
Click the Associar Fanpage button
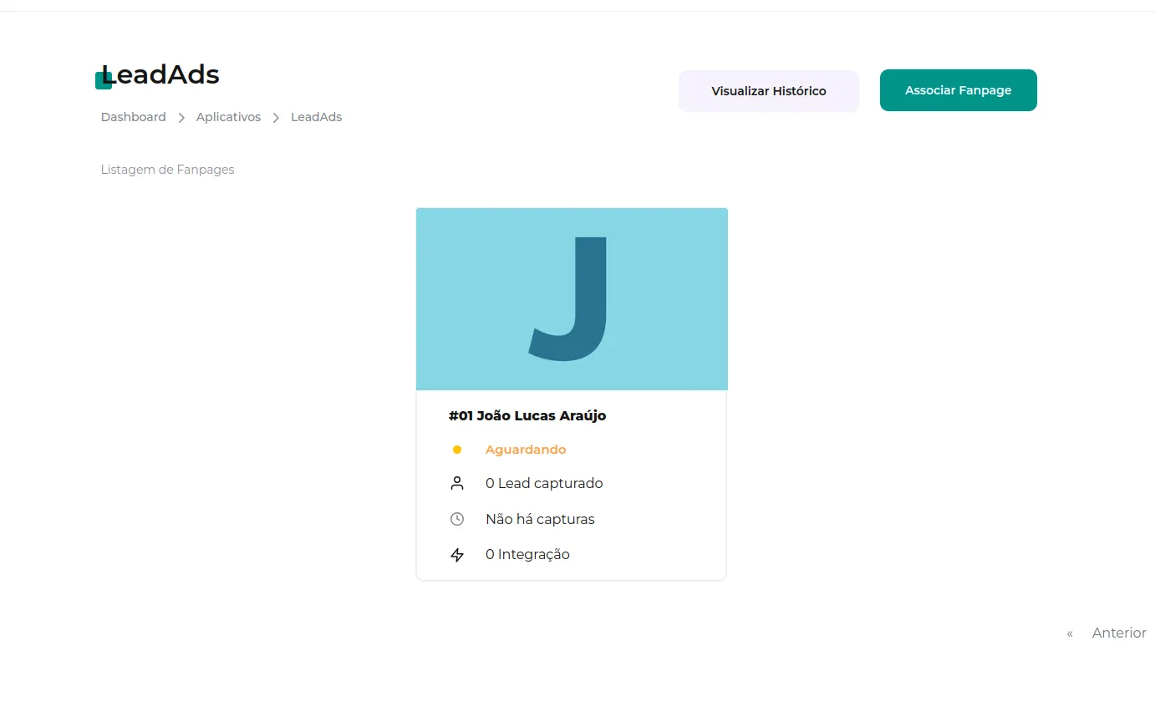(958, 90)
